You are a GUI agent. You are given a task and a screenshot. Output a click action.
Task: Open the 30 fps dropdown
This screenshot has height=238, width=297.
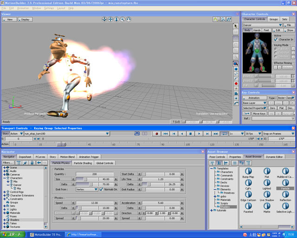tap(253, 133)
